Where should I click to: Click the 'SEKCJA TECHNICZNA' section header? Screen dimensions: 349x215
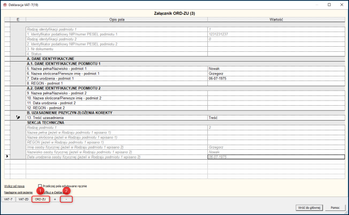click(46, 123)
